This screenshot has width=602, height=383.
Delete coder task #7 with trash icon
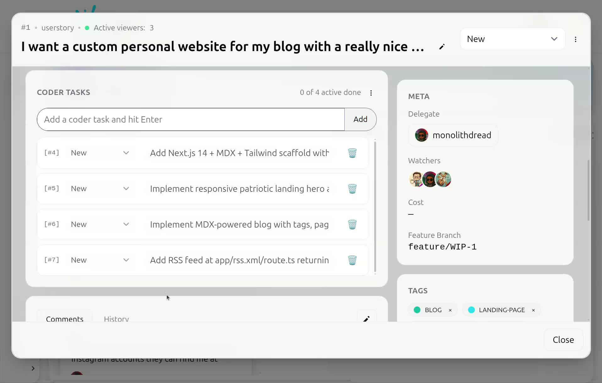(x=352, y=260)
